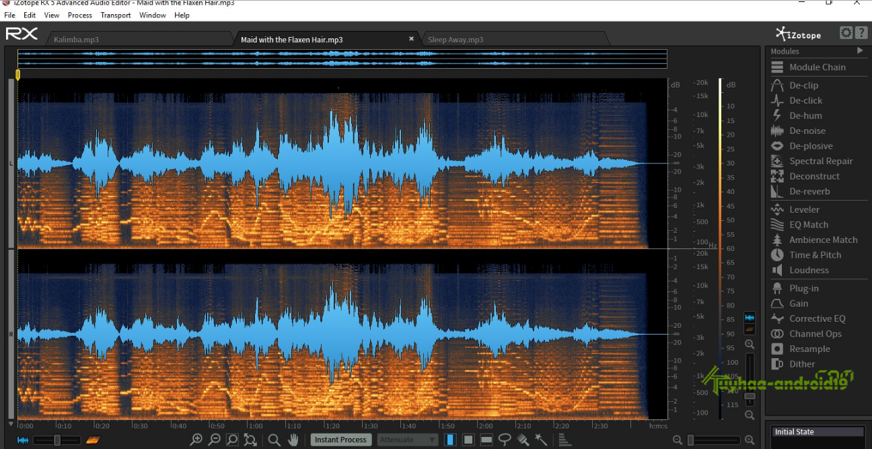Viewport: 872px width, 449px height.
Task: Expand the Modules panel arrow
Action: click(859, 50)
